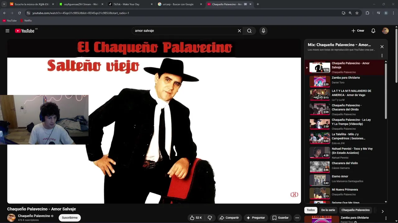Screen dimensions: 398x223
Task: Subscribe with the Suscribirme button
Action: coord(70,218)
